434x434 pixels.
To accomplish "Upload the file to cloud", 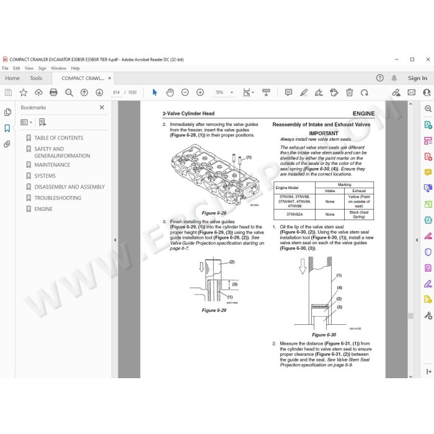I will pyautogui.click(x=38, y=92).
